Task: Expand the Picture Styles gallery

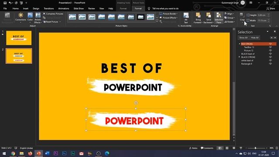Action: (157, 21)
